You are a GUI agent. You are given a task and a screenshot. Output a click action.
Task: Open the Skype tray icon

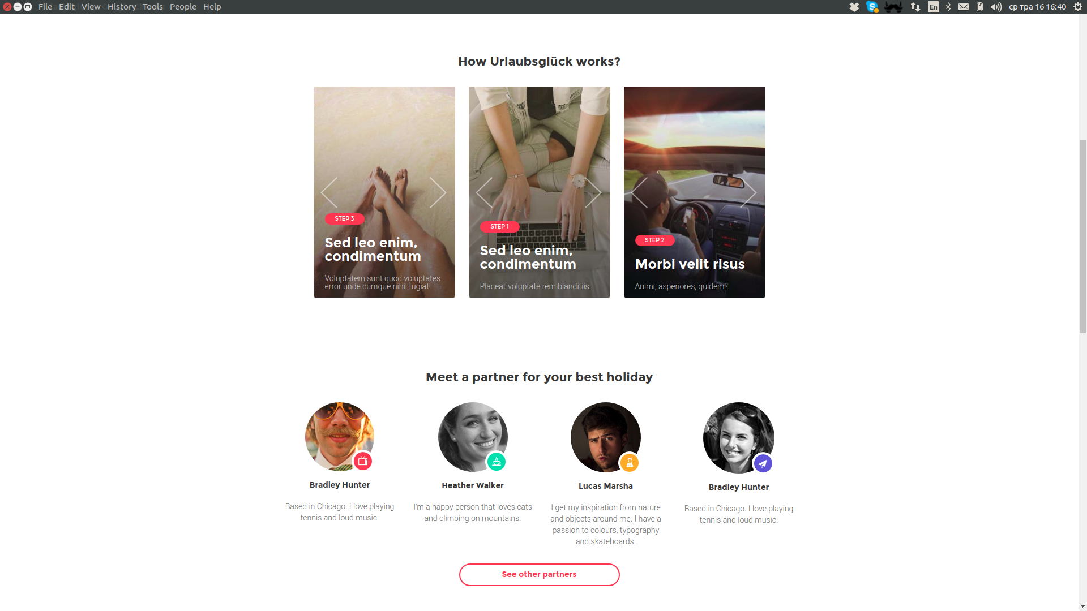coord(872,7)
